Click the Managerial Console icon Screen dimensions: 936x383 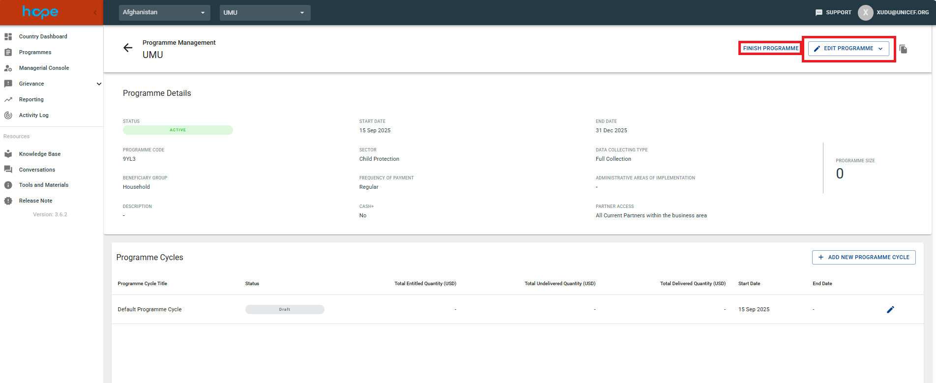8,68
